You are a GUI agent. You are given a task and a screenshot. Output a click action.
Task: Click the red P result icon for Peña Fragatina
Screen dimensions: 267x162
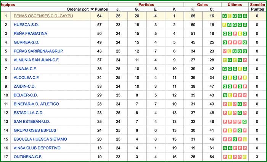(235, 34)
